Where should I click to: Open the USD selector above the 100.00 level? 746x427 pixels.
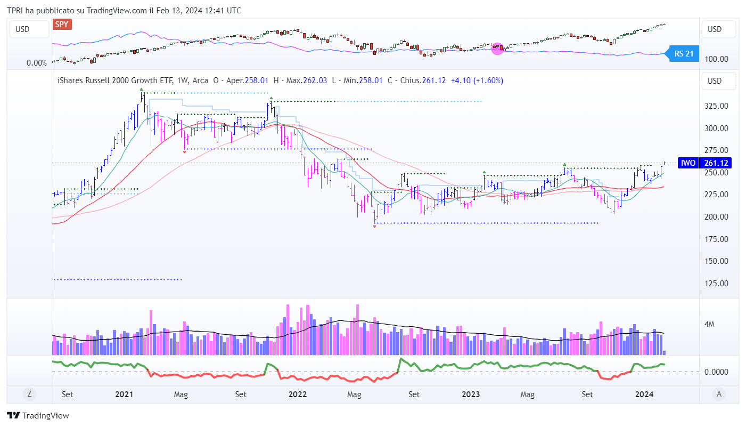[x=718, y=29]
